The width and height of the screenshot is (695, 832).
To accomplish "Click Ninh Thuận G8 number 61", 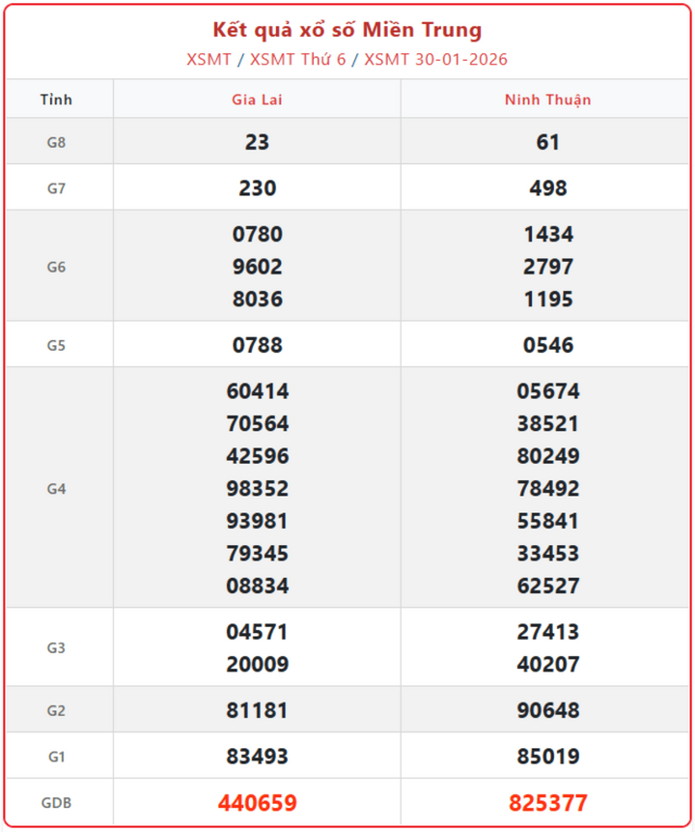I will (547, 142).
